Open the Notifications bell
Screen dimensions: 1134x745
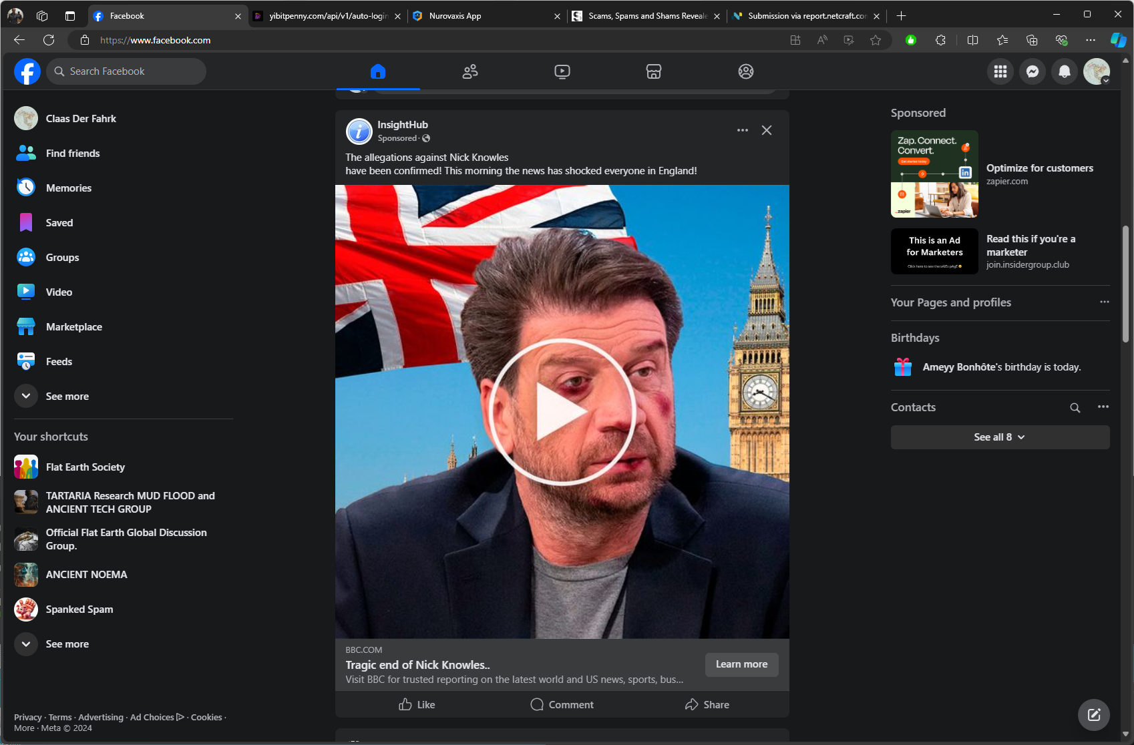1065,71
